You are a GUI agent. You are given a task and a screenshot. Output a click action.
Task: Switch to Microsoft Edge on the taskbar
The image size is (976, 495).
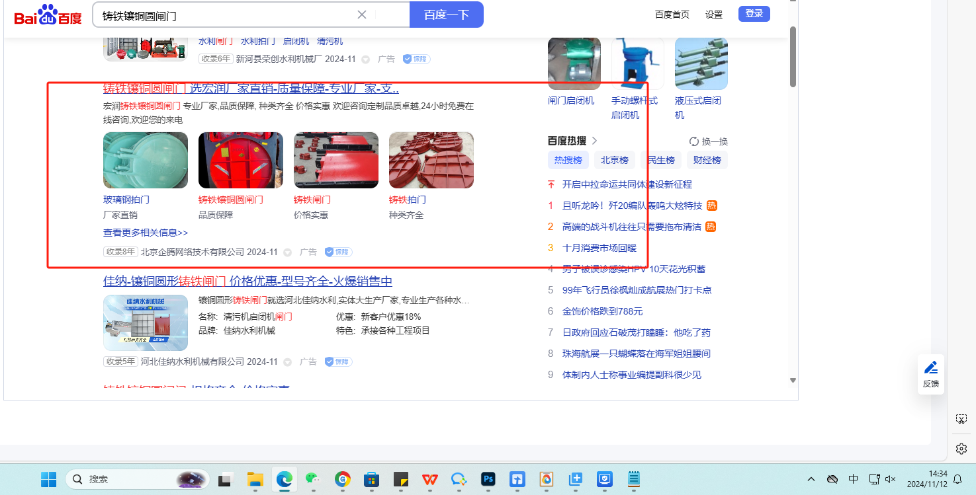click(x=285, y=479)
